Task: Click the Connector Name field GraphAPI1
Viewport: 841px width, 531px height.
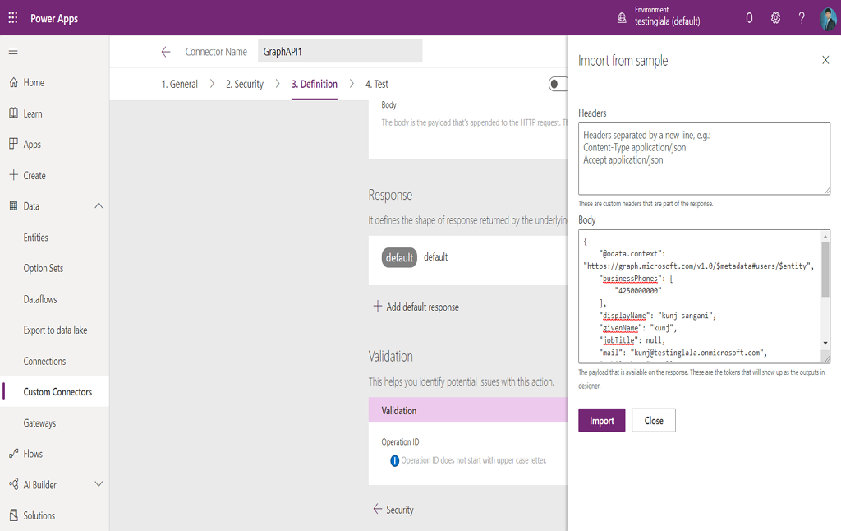Action: point(340,52)
